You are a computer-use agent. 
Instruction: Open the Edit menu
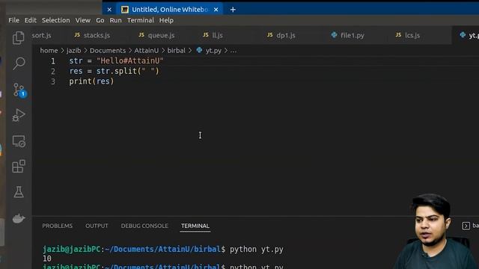pyautogui.click(x=30, y=20)
